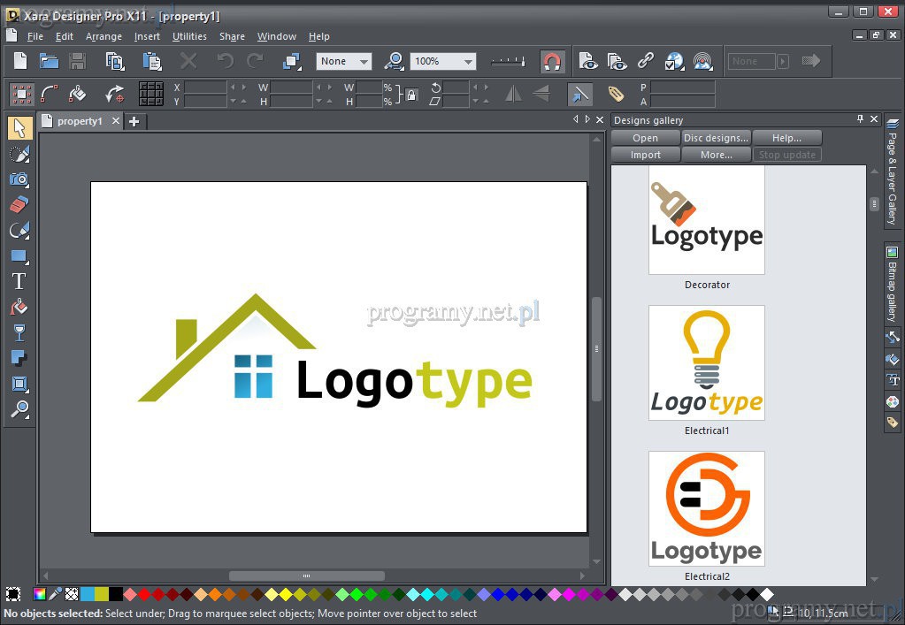Toggle magnetic snapping magnet icon
Viewport: 905px width, 625px height.
[552, 61]
